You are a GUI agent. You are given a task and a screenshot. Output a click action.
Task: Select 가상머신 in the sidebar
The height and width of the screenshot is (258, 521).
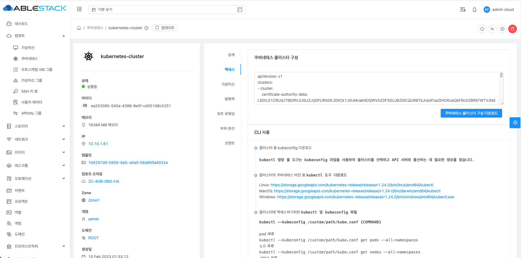click(x=28, y=48)
